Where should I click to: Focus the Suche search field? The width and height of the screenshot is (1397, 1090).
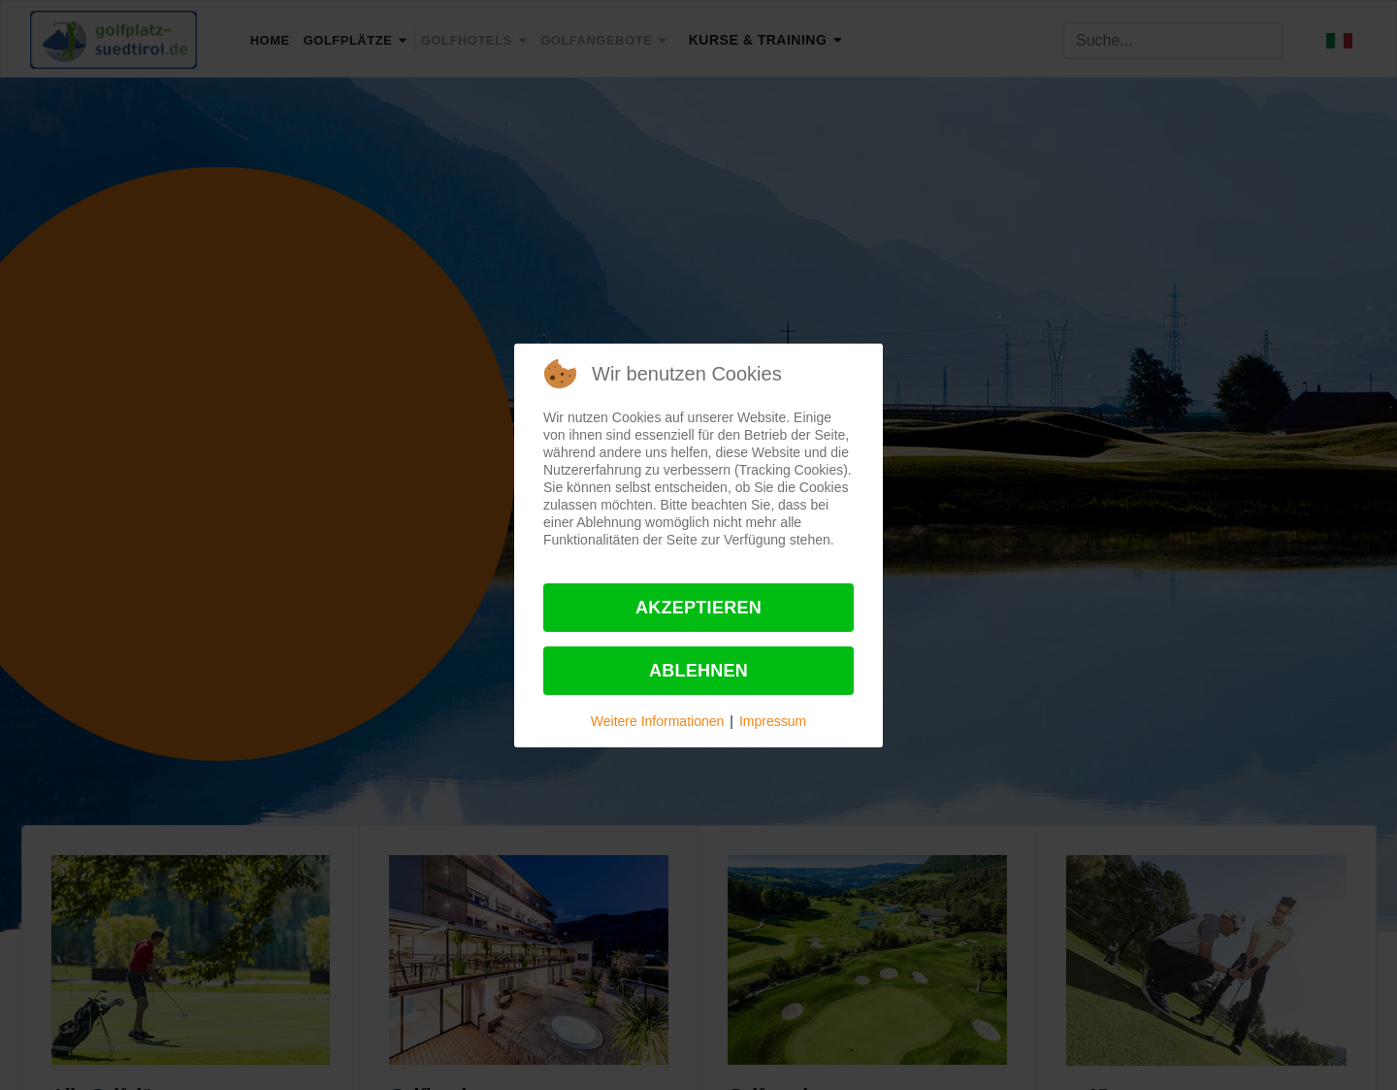pyautogui.click(x=1173, y=41)
